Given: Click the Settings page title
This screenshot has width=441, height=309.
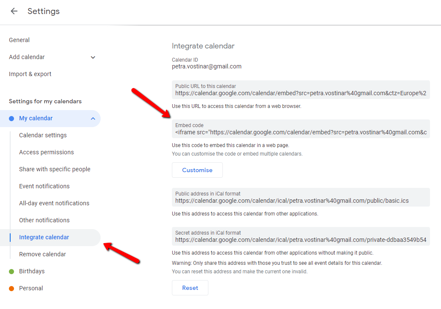Looking at the screenshot, I should pos(44,11).
